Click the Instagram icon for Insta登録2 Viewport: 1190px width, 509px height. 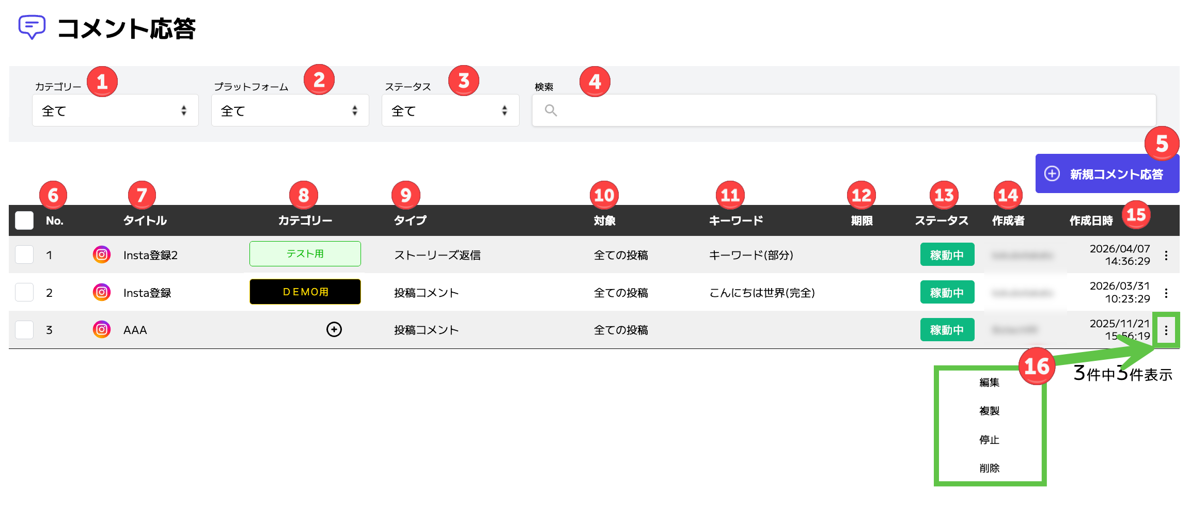click(x=102, y=254)
